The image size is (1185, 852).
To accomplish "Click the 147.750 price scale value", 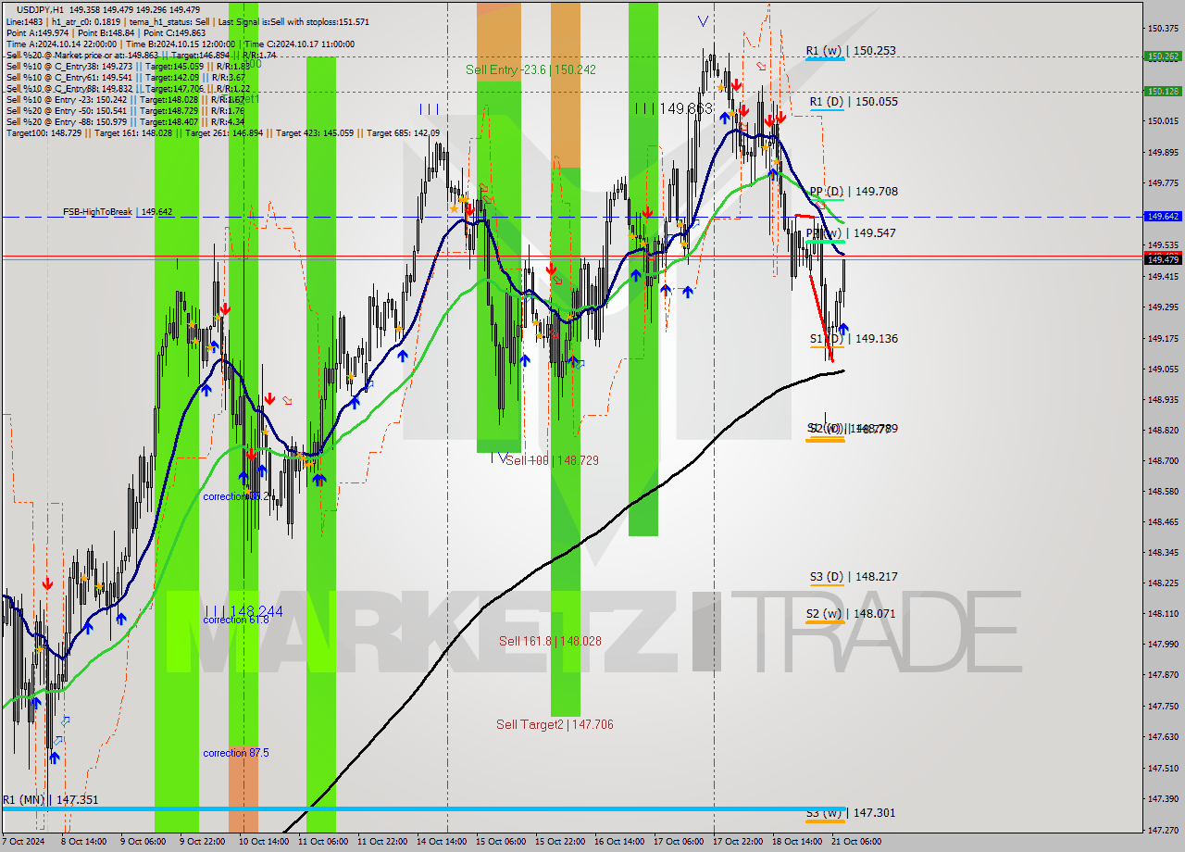I will coord(1163,707).
